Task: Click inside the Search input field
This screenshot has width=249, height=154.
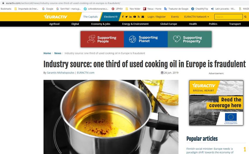Action: pos(228,17)
